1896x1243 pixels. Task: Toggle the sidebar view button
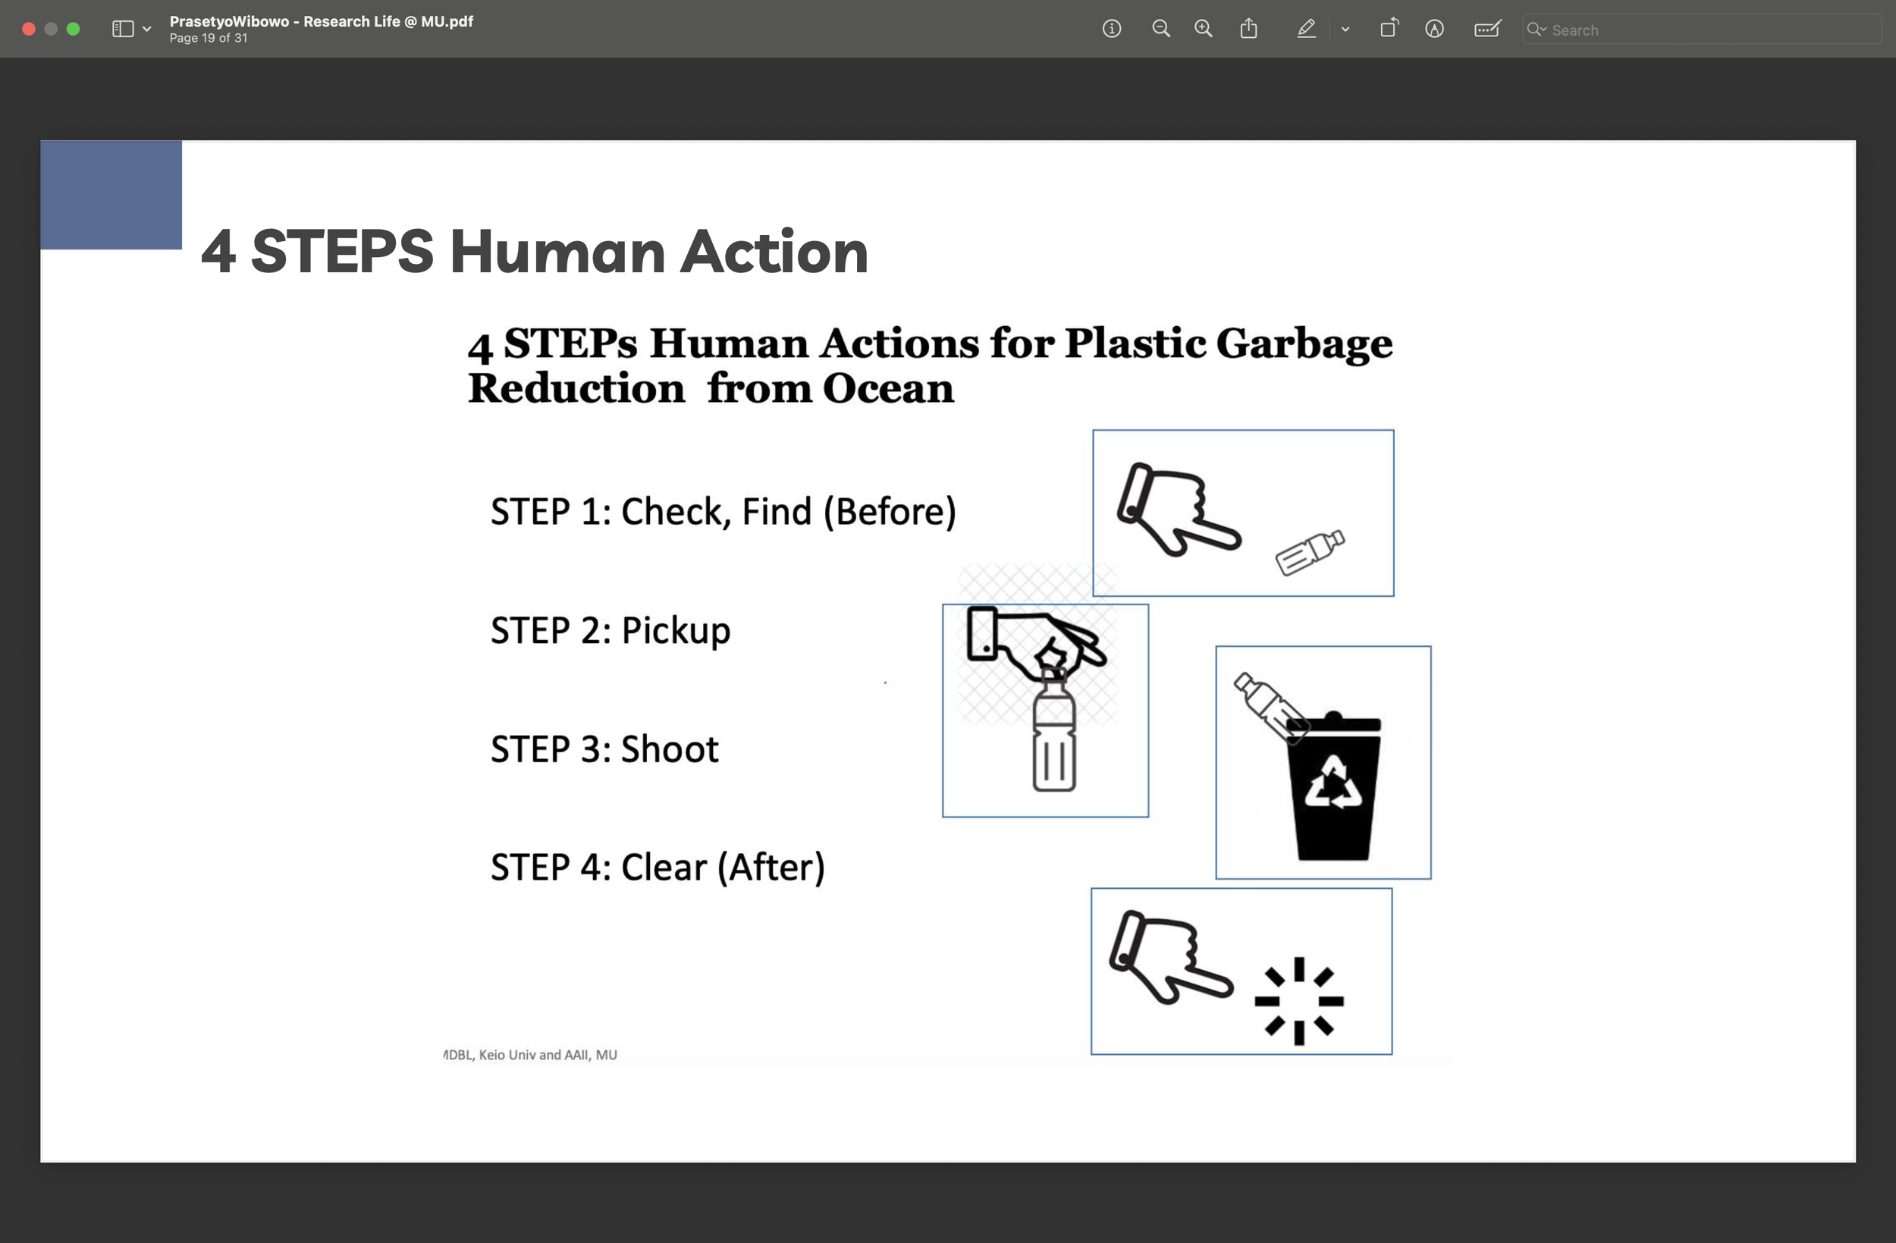122,30
